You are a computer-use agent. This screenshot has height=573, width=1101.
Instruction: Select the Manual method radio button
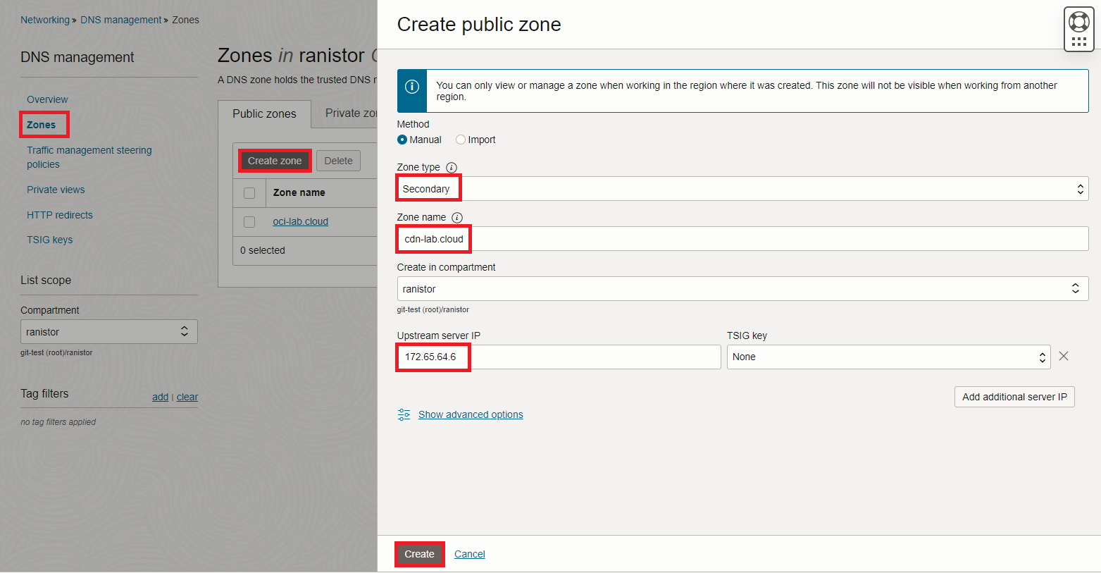(402, 140)
